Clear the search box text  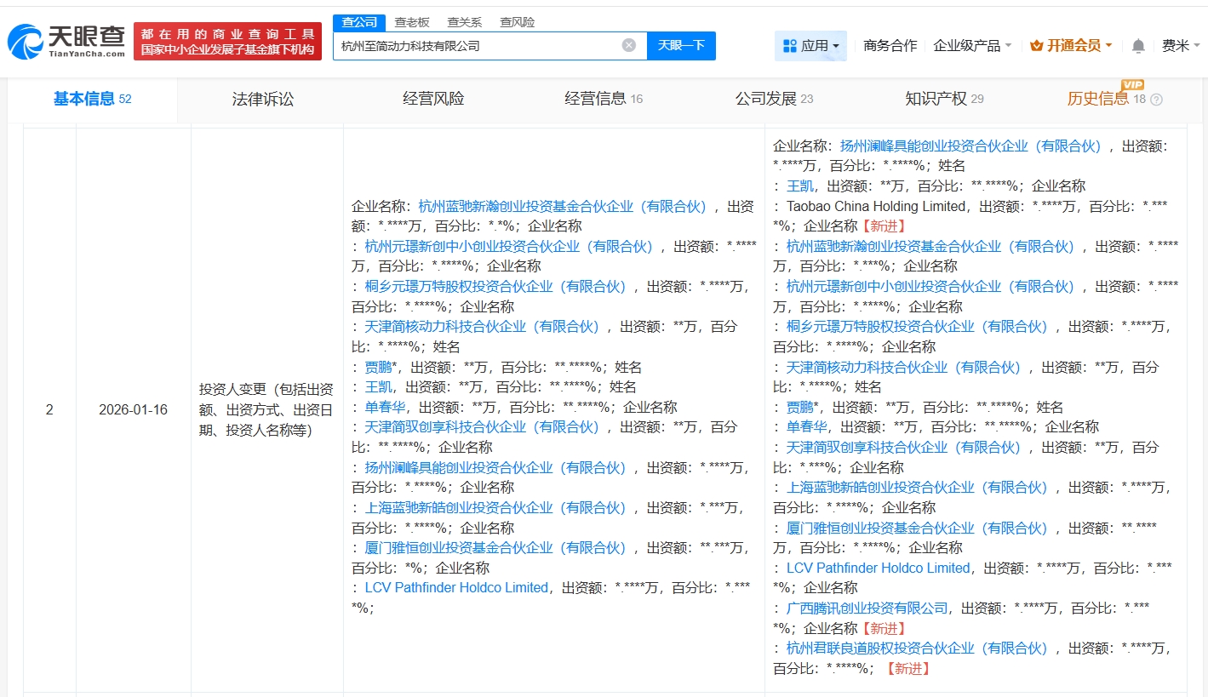point(628,46)
